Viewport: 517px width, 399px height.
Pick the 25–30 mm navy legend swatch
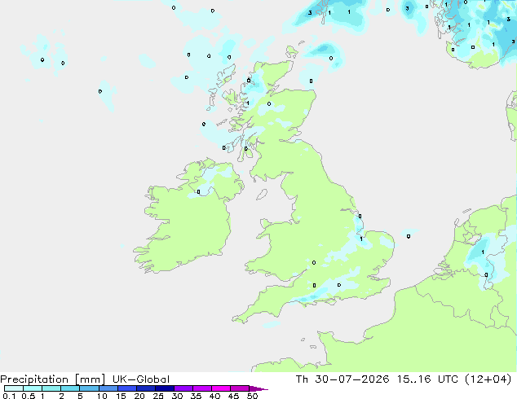point(164,388)
